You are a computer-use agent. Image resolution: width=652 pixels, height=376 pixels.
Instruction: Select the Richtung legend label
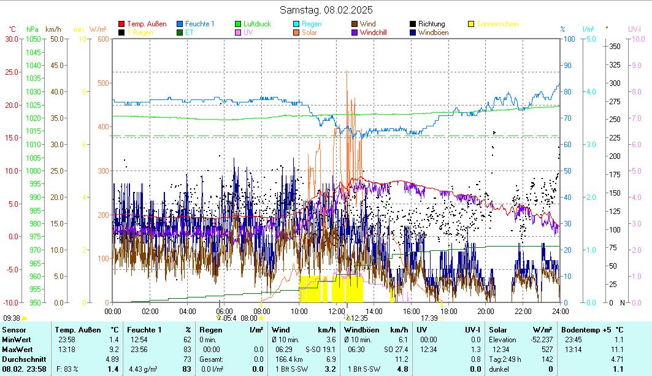431,24
